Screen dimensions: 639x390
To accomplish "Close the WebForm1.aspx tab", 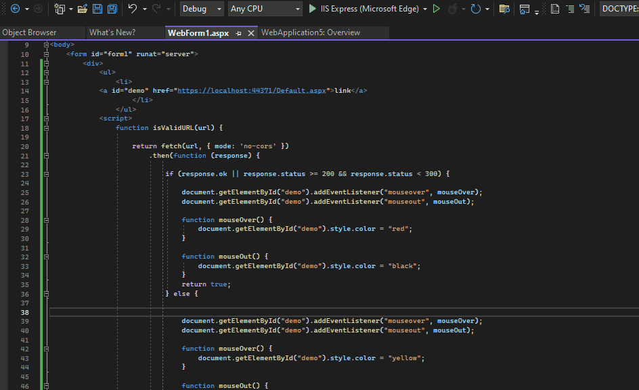I will pos(251,33).
